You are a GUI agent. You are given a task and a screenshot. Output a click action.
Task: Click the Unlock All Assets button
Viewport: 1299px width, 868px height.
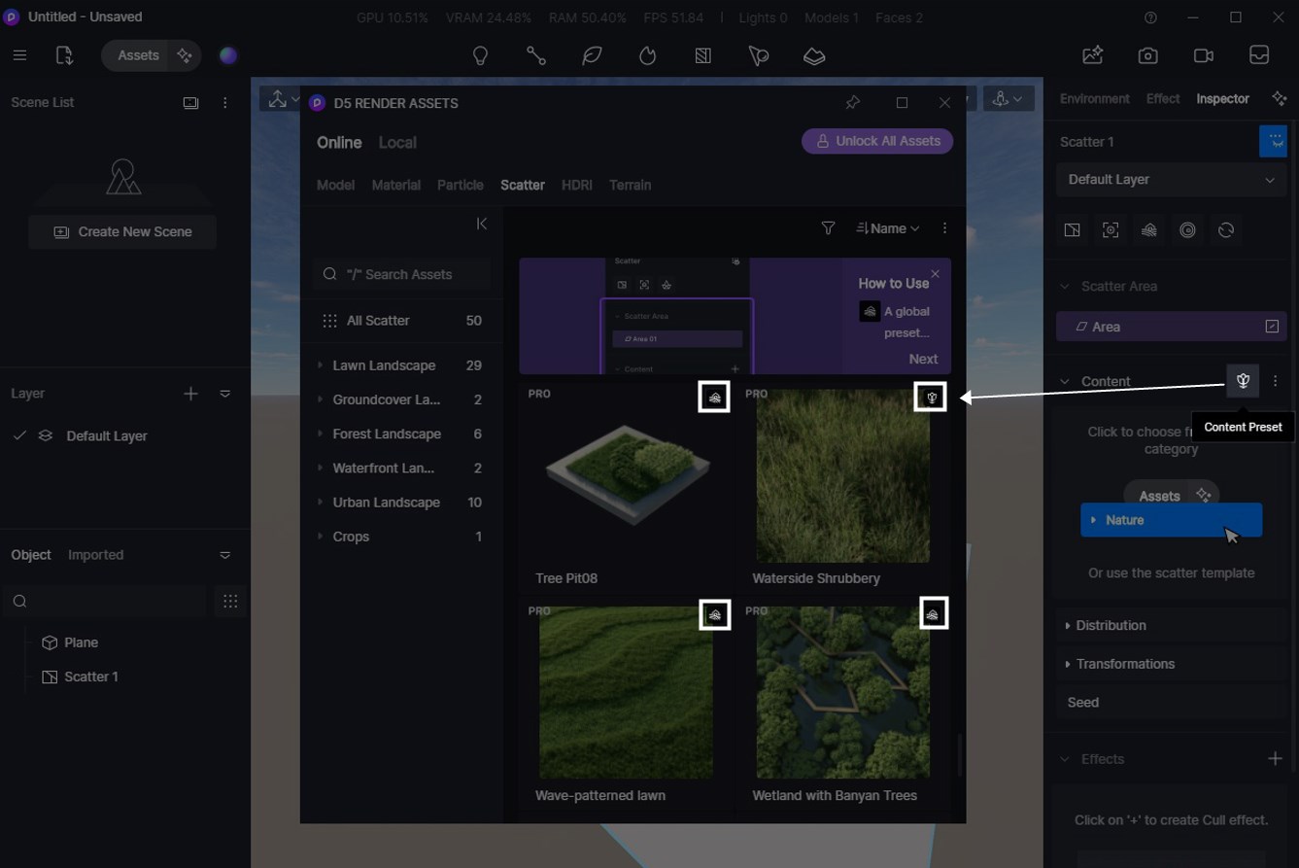pos(877,141)
